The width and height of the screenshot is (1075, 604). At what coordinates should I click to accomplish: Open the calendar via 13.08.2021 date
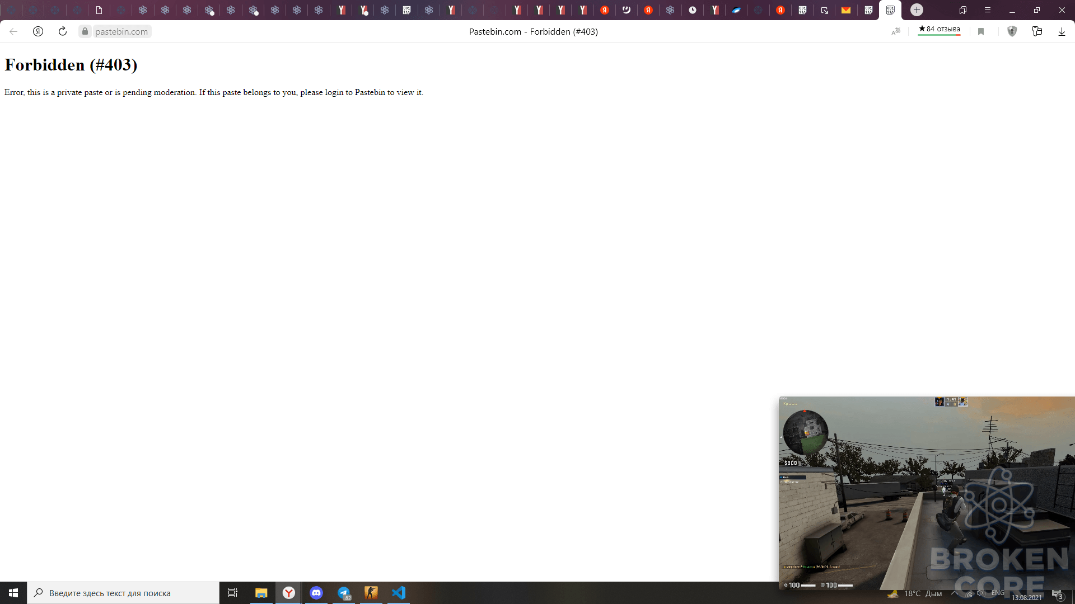click(1027, 597)
